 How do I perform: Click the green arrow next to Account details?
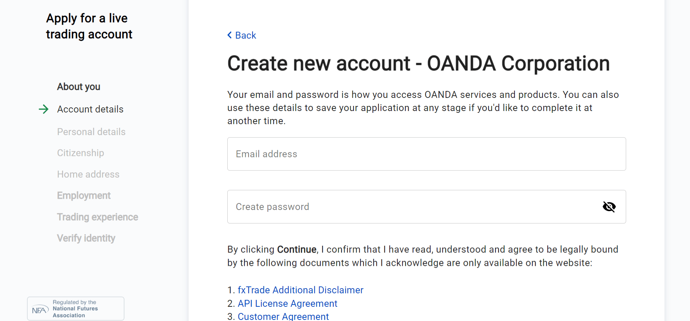point(44,109)
